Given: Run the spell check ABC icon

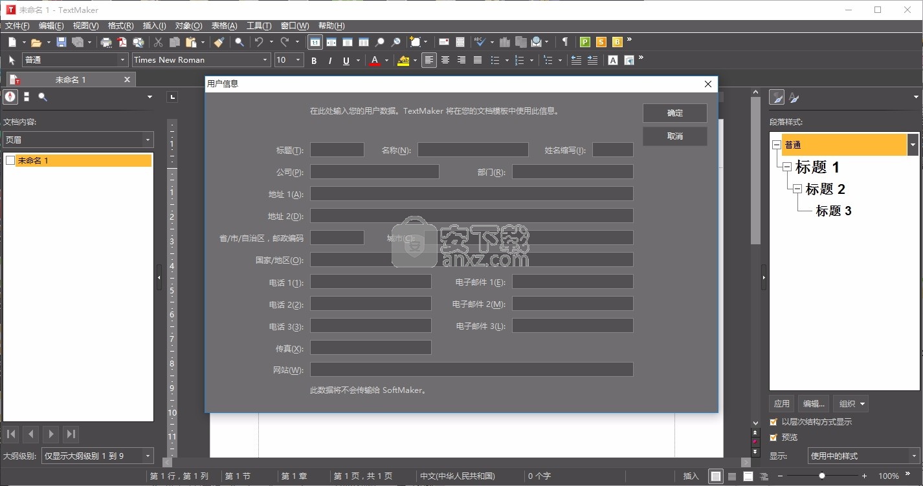Looking at the screenshot, I should (x=480, y=42).
